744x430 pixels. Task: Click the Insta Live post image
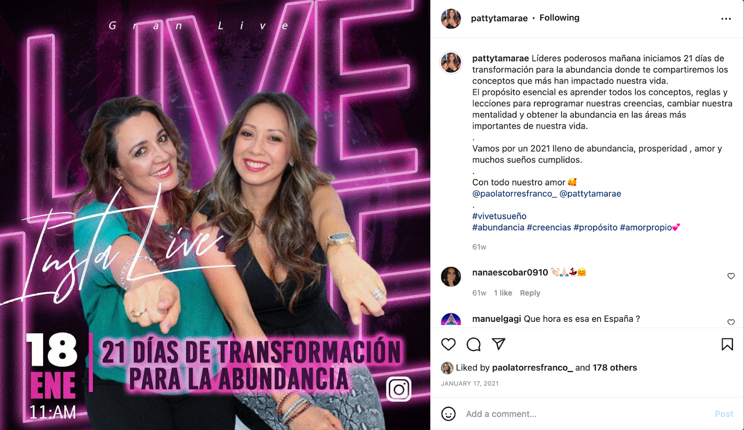(215, 215)
